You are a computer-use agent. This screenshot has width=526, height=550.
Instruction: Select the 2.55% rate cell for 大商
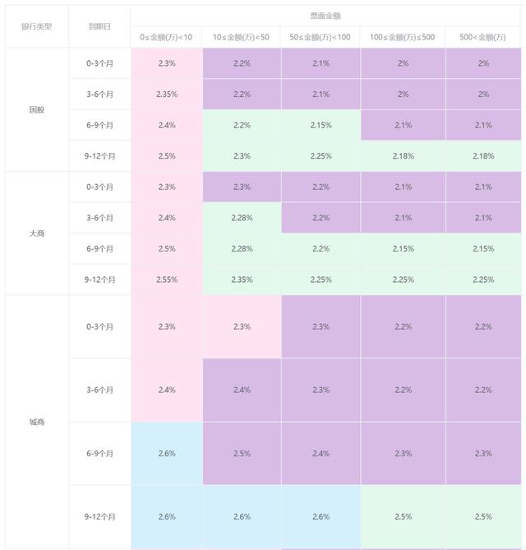167,280
